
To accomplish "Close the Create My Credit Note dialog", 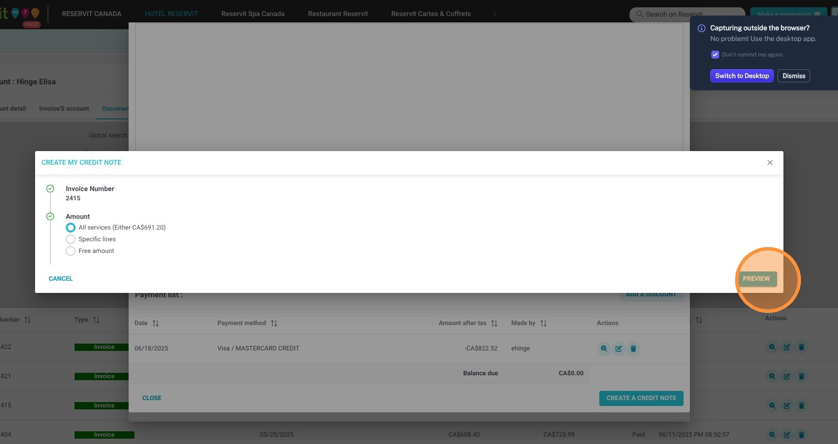I will [x=770, y=163].
